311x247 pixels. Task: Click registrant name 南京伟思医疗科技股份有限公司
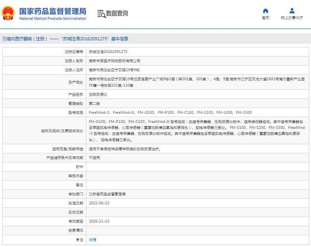114,61
